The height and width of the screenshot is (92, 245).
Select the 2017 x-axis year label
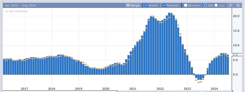25,89
